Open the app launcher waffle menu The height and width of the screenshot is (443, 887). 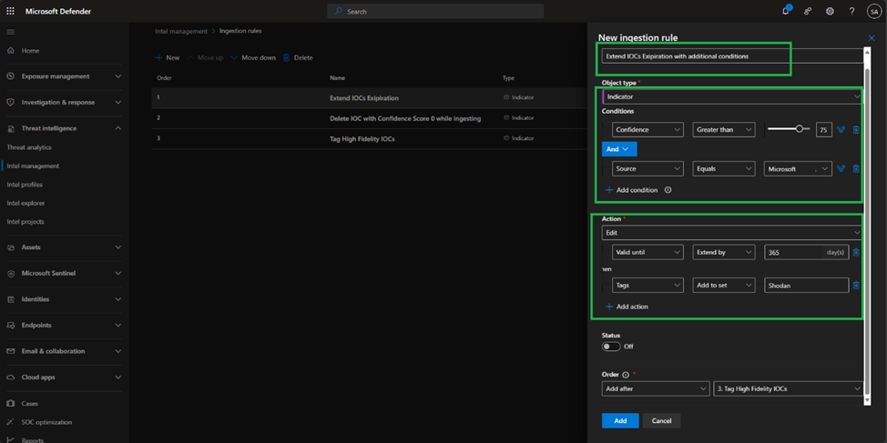[11, 11]
